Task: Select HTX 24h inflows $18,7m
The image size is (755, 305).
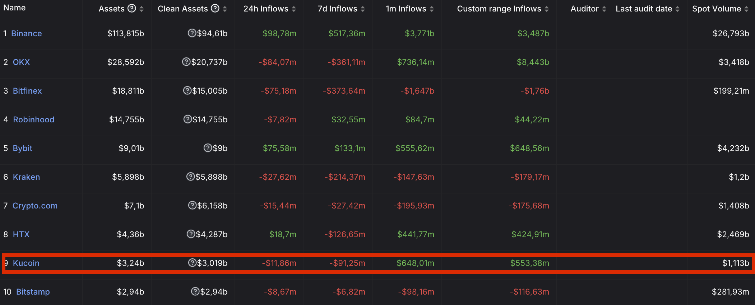Action: click(x=283, y=234)
